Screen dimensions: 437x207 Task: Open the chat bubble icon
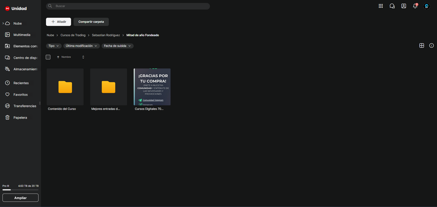click(392, 6)
